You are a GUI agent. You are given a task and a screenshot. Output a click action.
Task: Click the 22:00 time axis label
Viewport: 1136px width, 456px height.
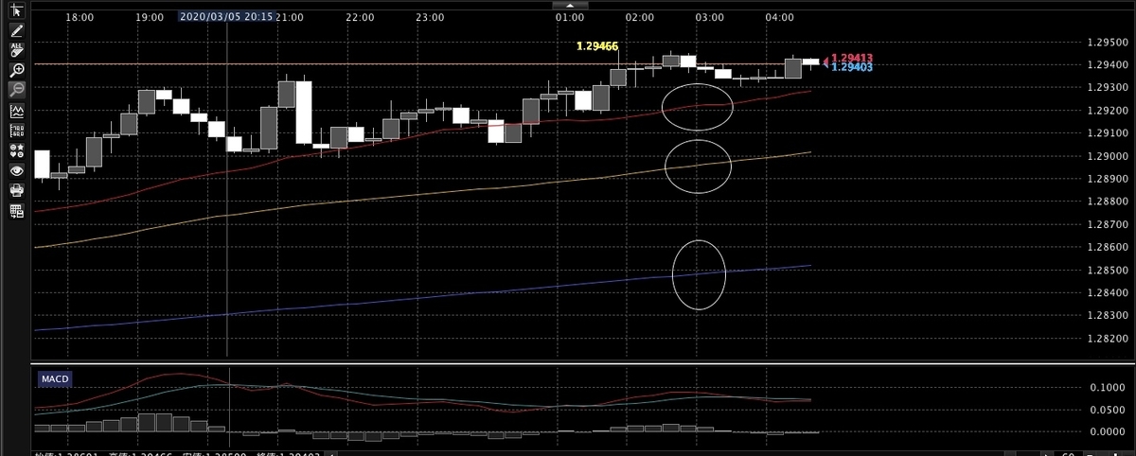360,18
